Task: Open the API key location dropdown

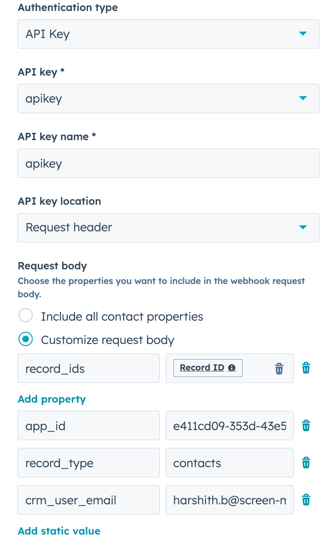Action: (x=168, y=228)
